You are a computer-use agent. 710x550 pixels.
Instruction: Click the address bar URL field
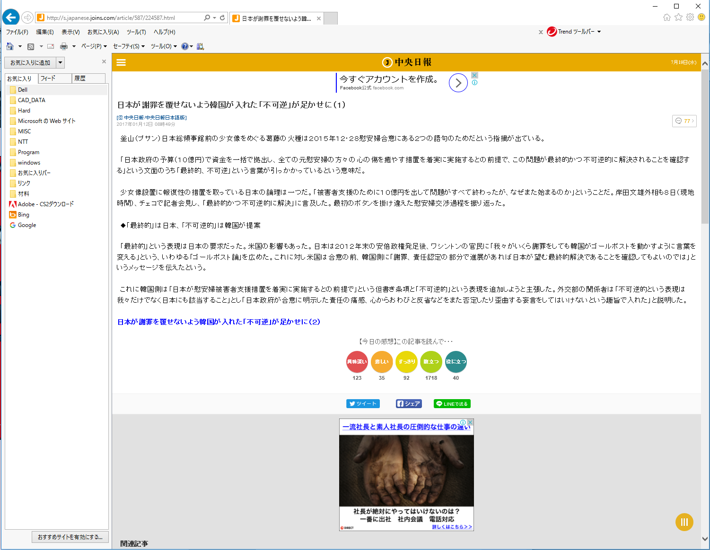[123, 18]
